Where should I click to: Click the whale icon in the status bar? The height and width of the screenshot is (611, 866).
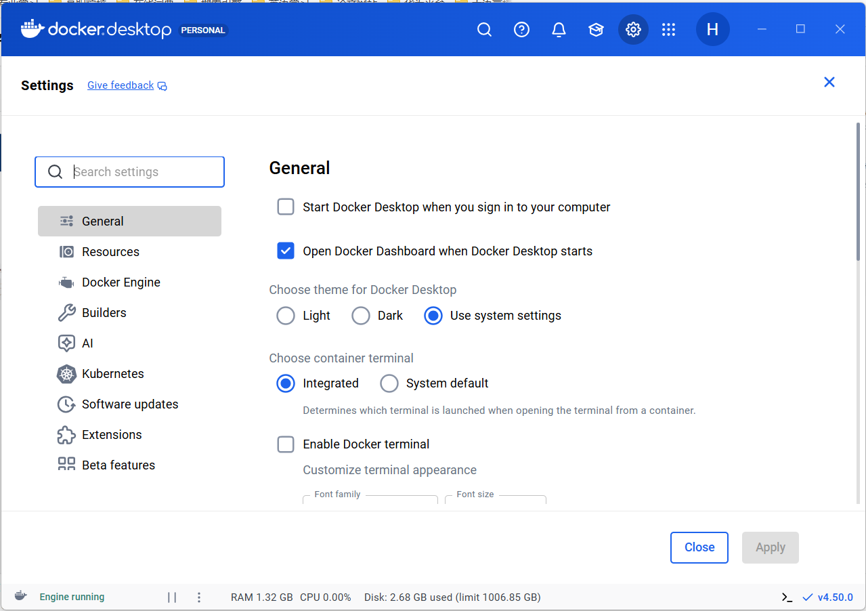pos(20,596)
